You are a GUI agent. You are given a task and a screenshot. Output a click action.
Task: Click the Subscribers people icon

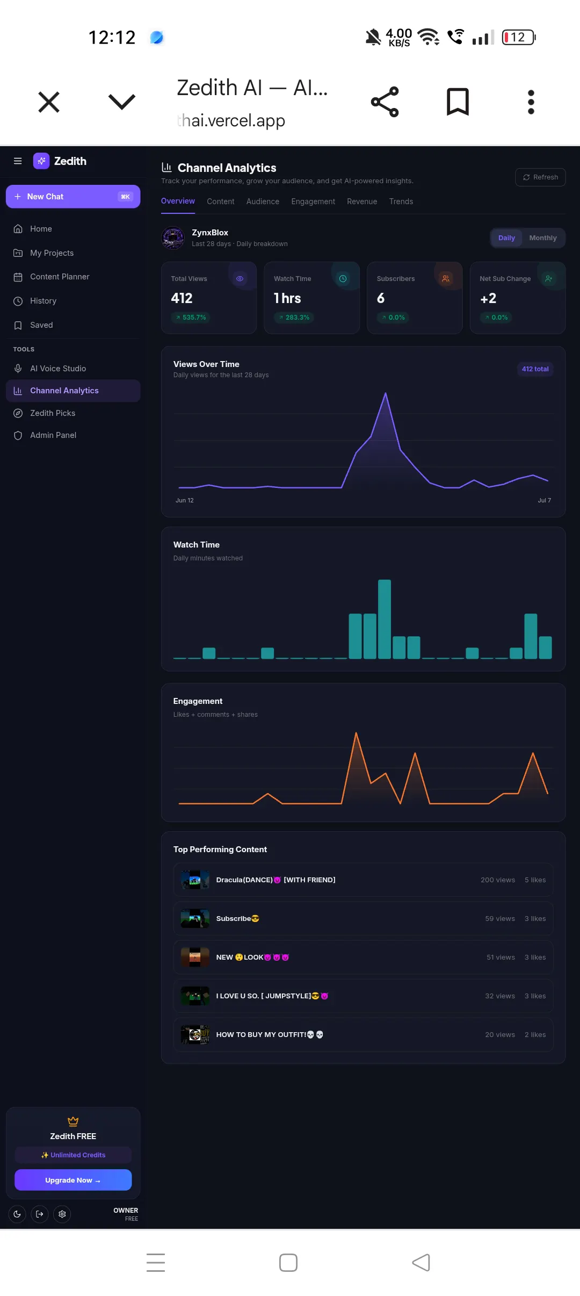[x=446, y=278]
